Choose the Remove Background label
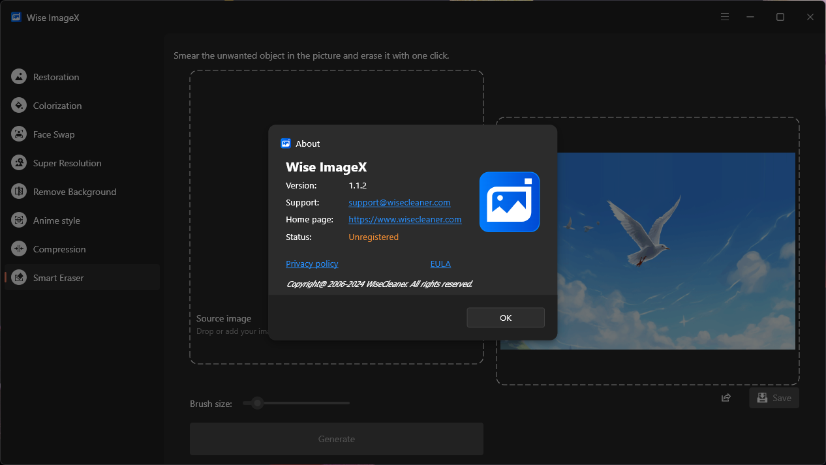Screen dimensions: 826x465 pos(75,192)
